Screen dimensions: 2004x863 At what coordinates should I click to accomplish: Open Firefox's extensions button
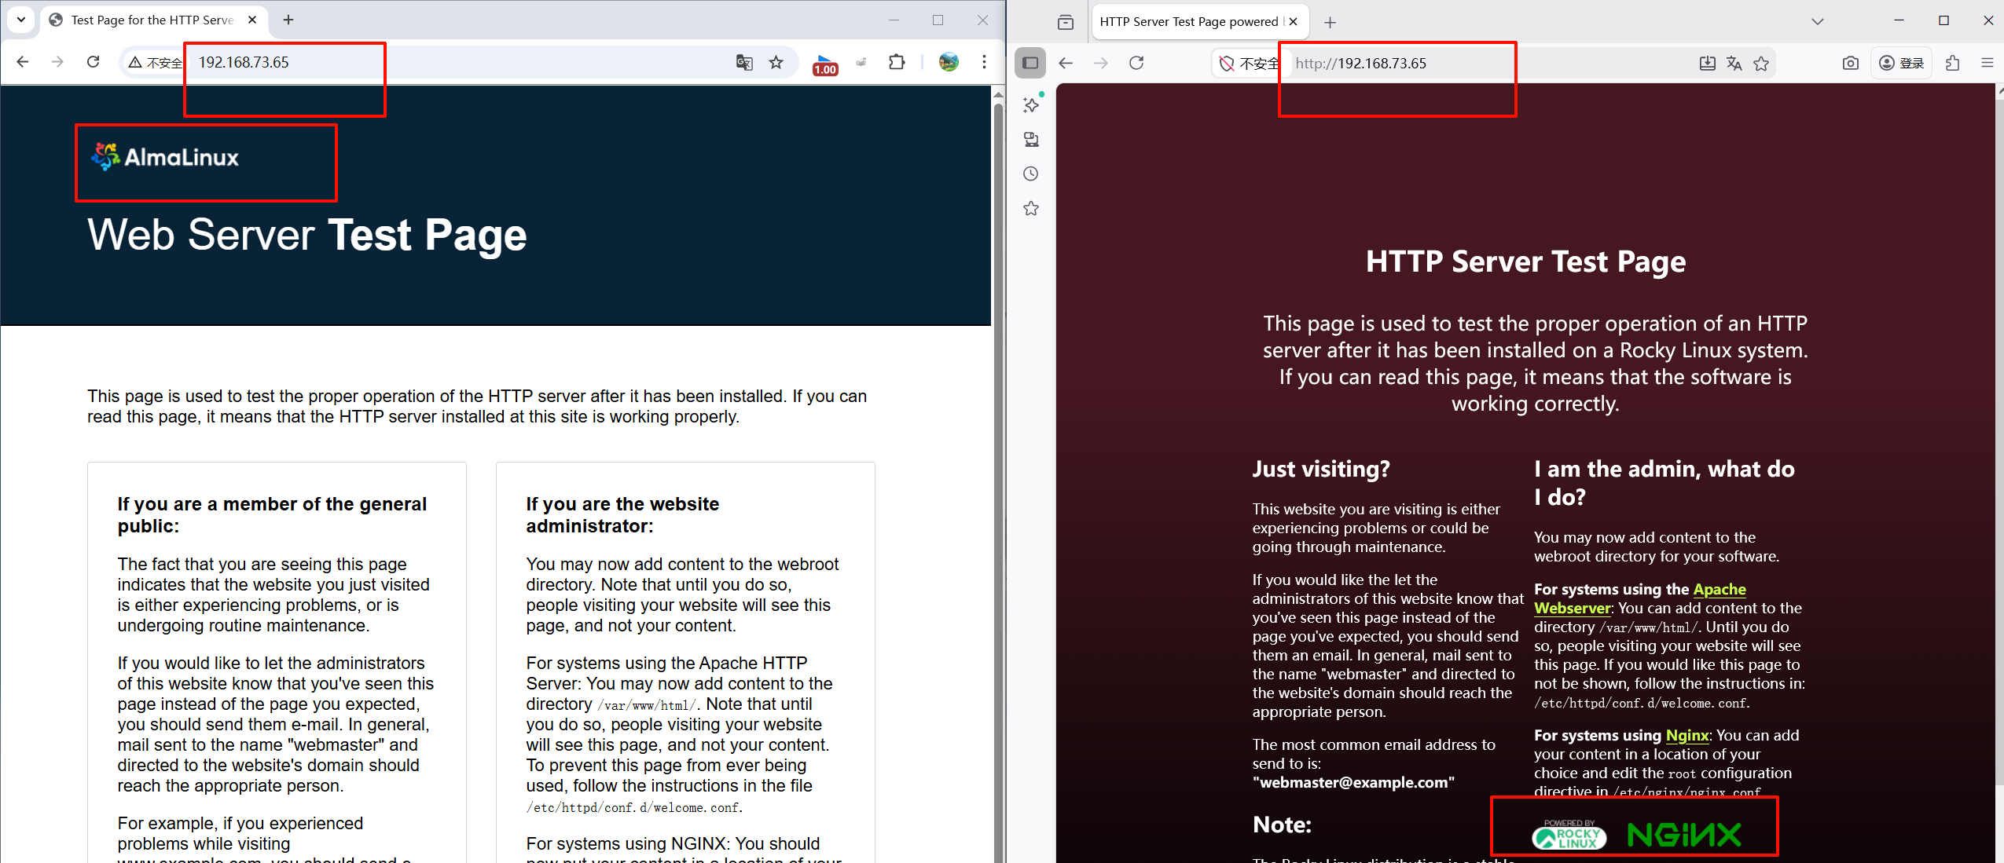(x=1952, y=63)
